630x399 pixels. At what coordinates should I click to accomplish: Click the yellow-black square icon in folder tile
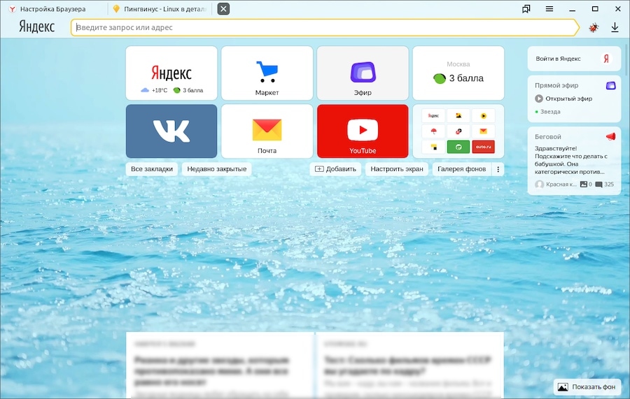pyautogui.click(x=433, y=147)
